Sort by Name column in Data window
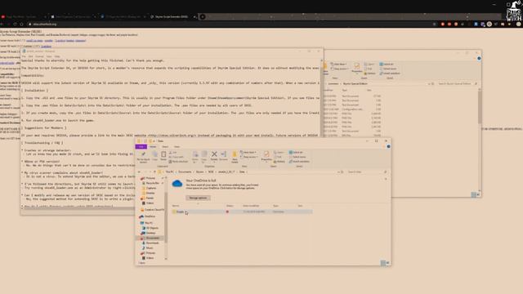 tap(176, 206)
